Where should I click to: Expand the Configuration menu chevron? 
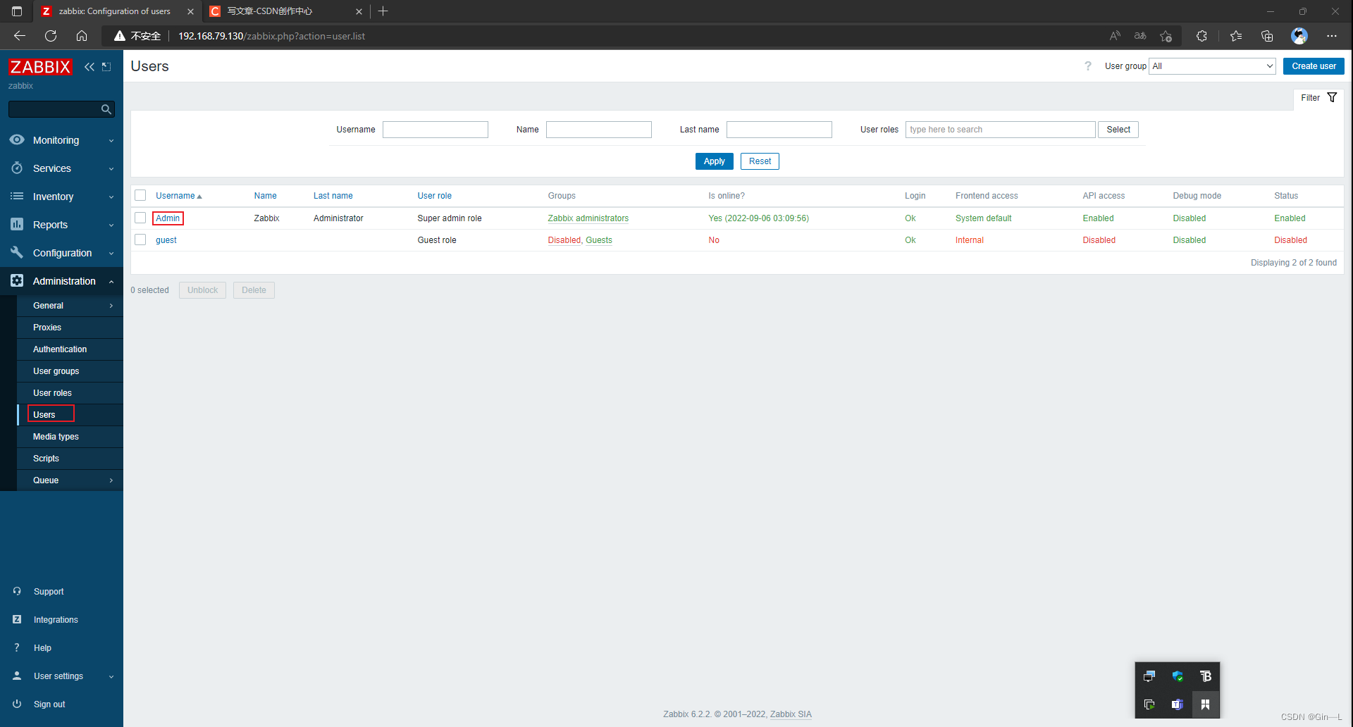tap(111, 254)
